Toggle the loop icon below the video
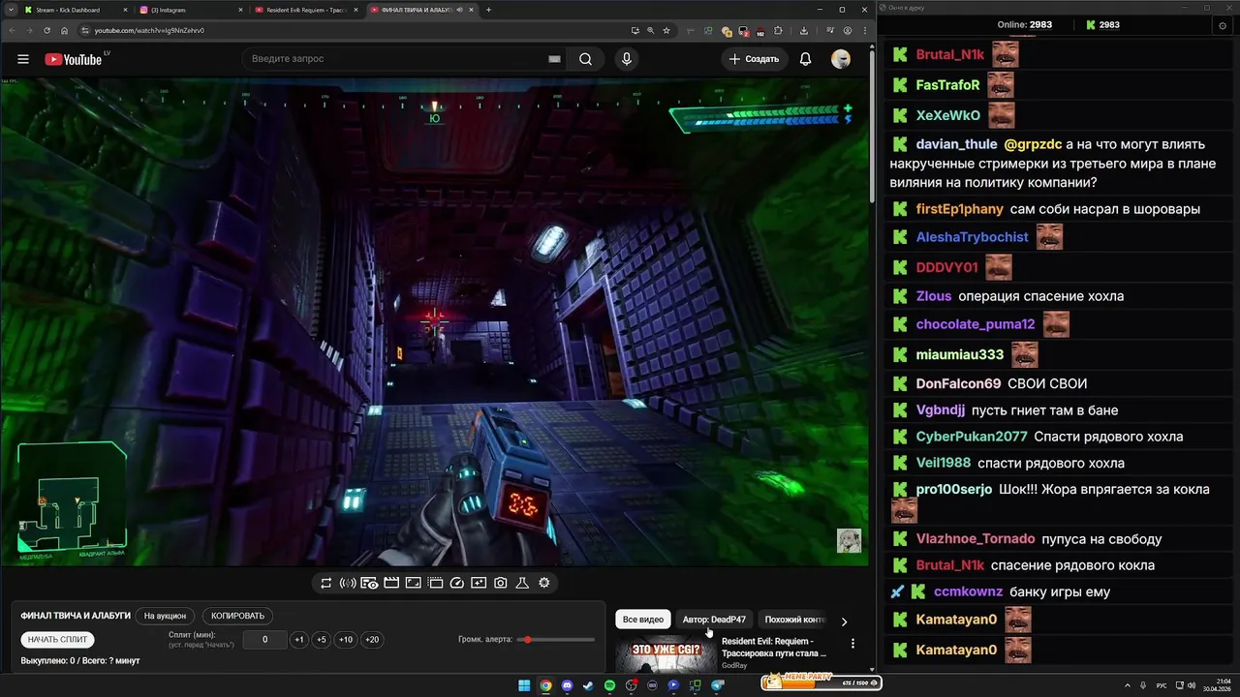Screen dimensions: 1240x697 (x=325, y=583)
